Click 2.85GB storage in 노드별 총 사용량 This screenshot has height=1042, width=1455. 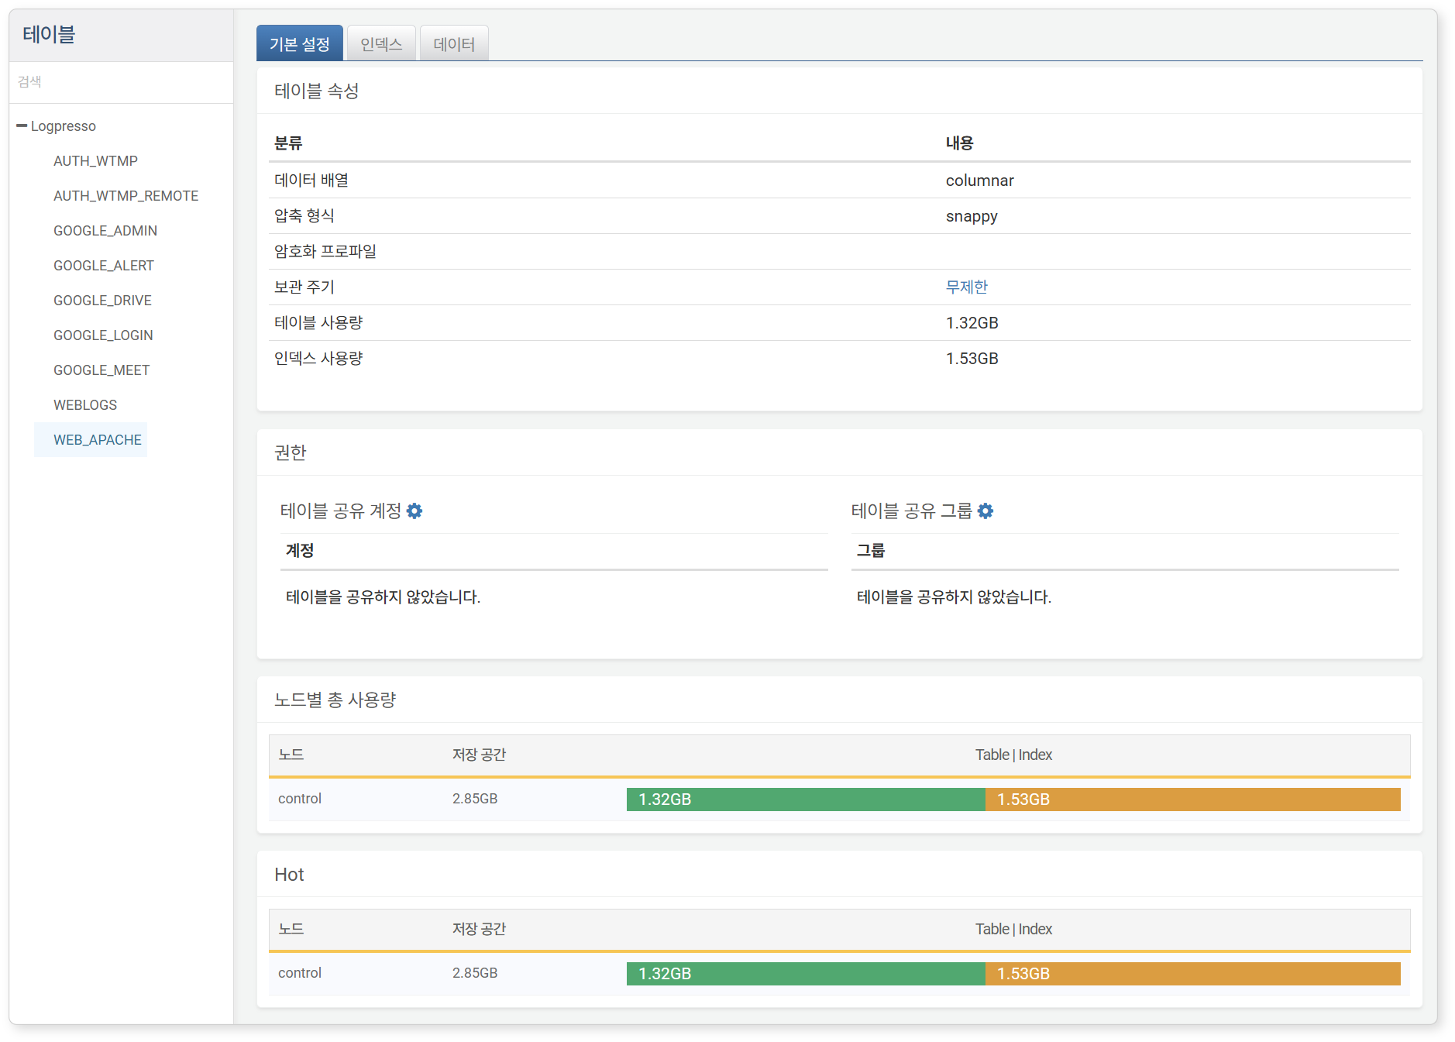click(475, 799)
